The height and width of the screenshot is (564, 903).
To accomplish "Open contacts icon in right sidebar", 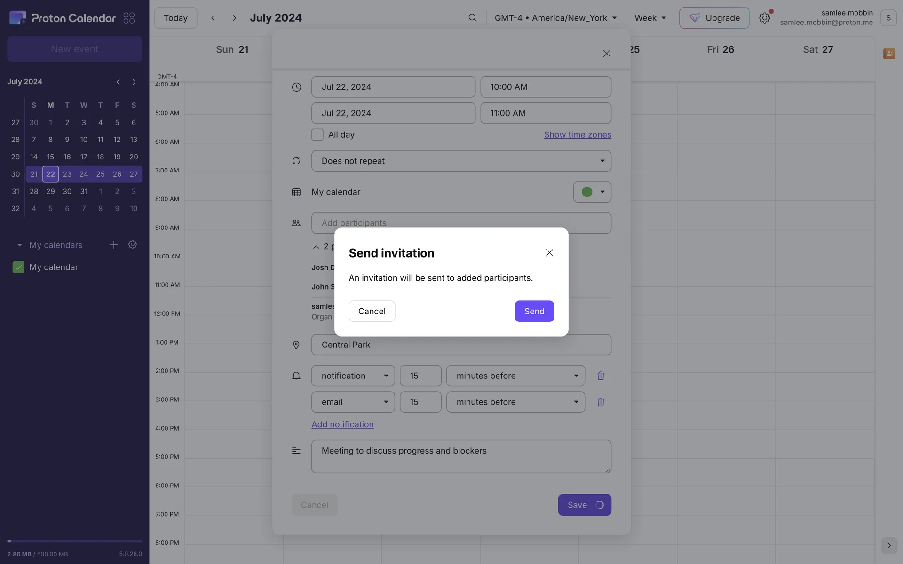I will point(889,54).
